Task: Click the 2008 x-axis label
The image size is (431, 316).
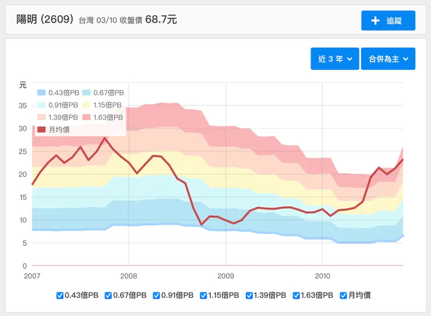Action: click(x=129, y=276)
